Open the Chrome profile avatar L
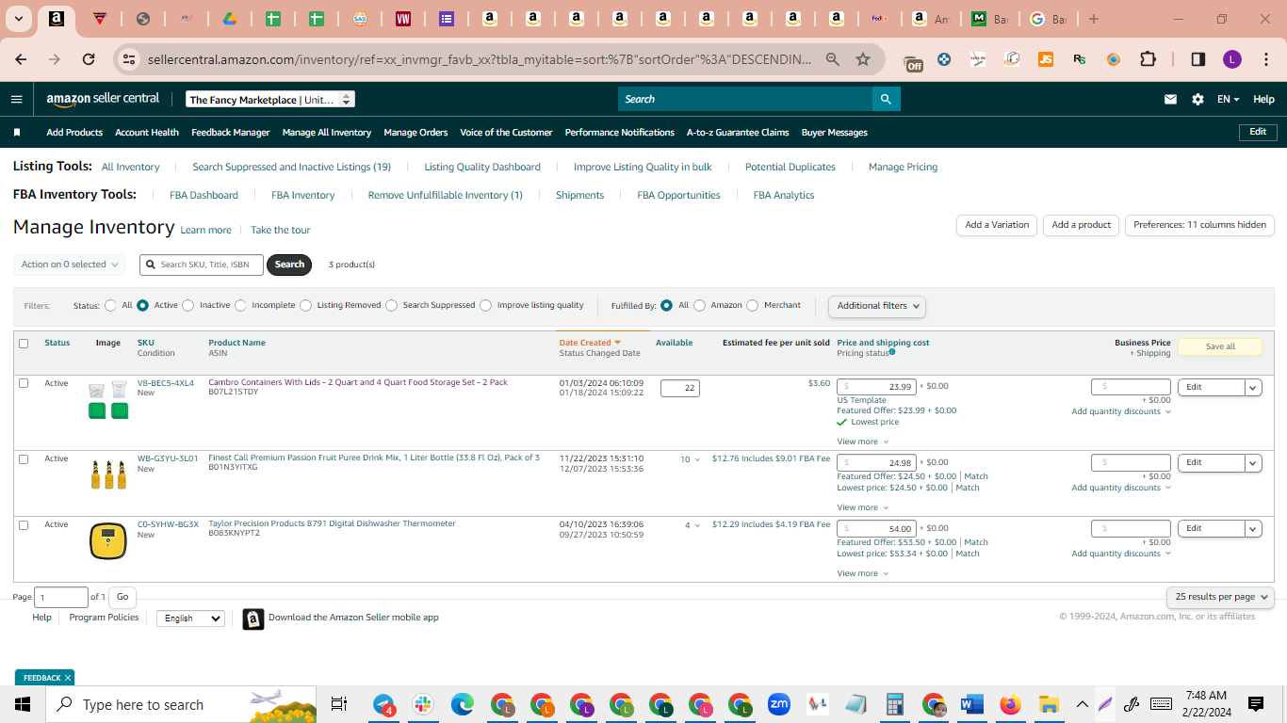The height and width of the screenshot is (723, 1287). [1232, 59]
